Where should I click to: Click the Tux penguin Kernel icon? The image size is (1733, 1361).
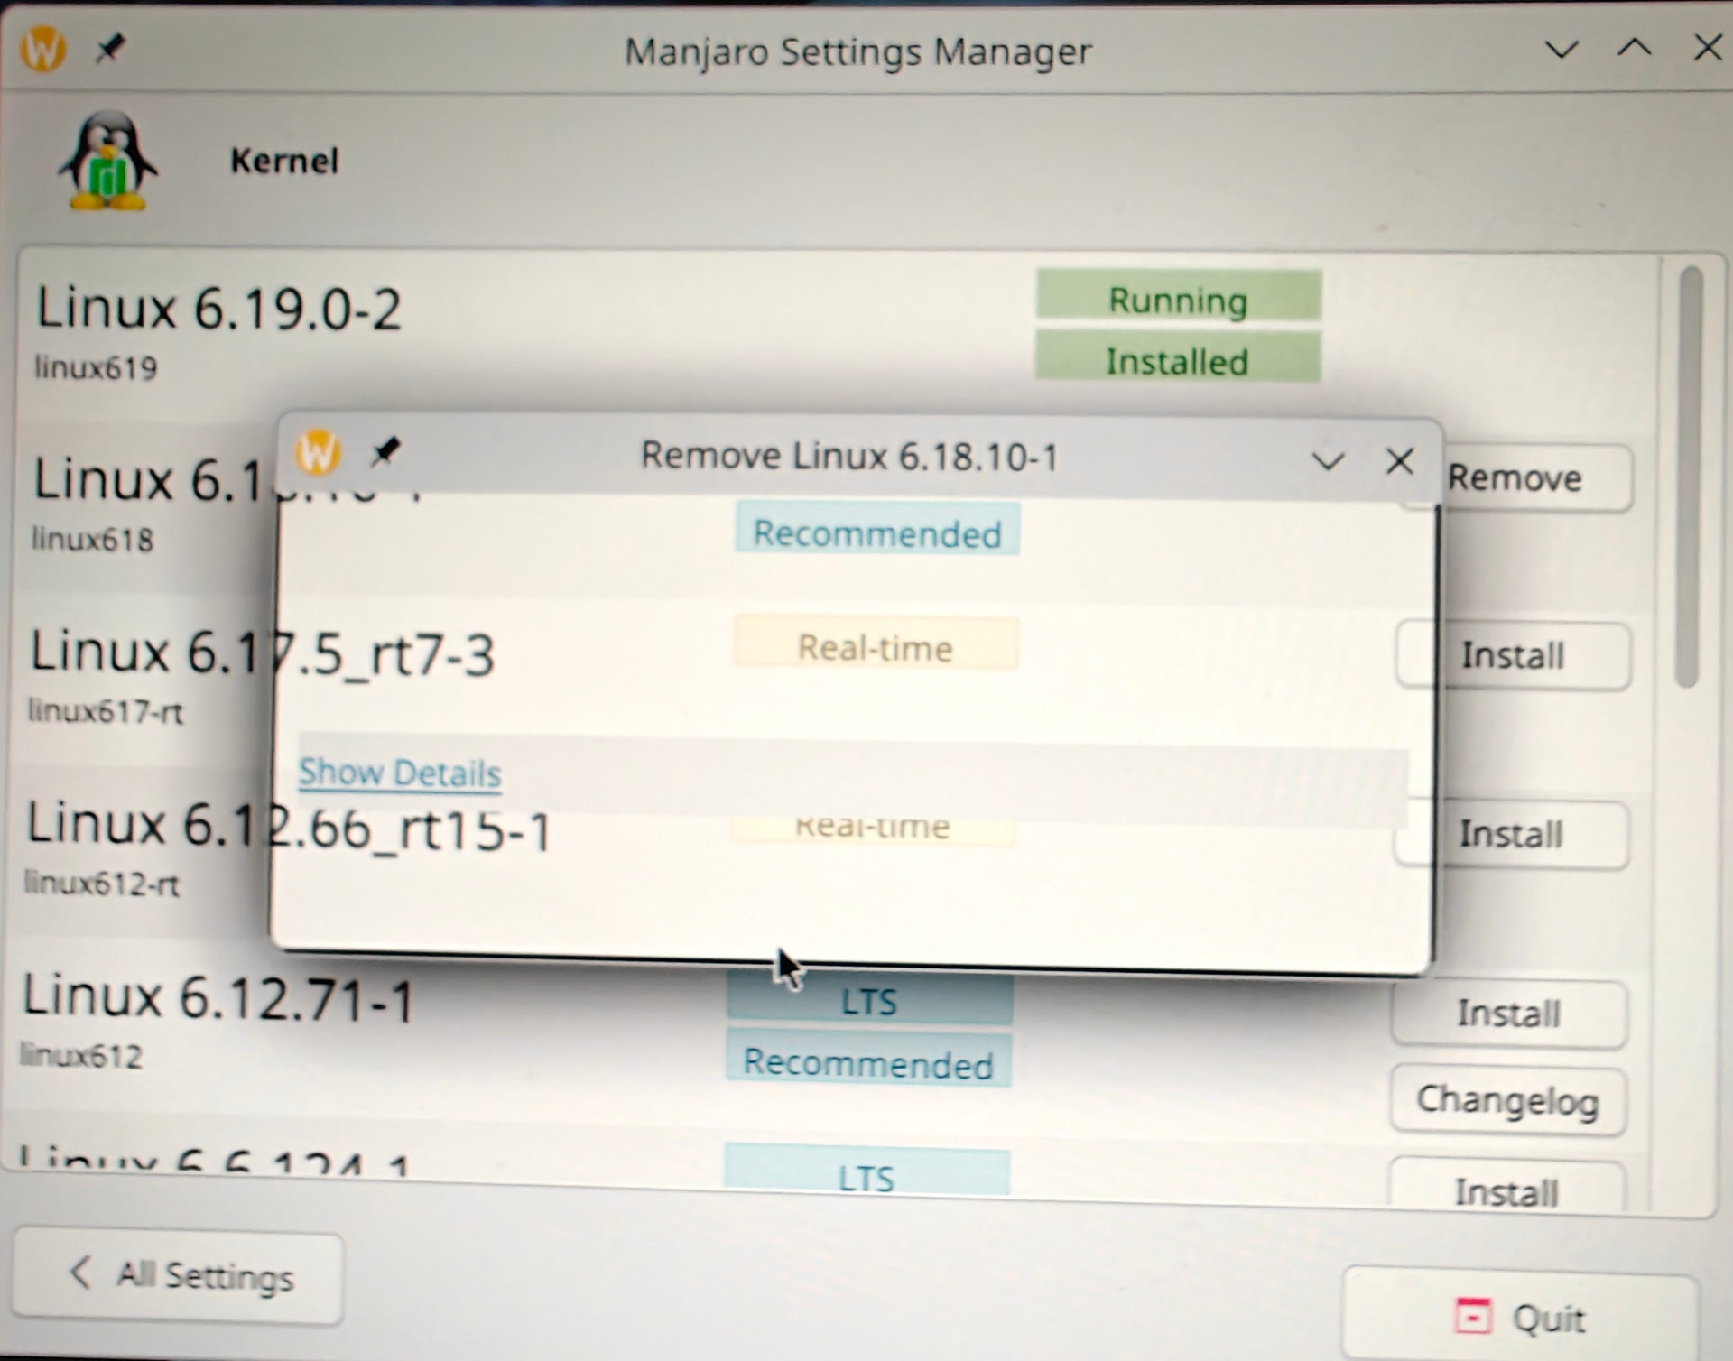107,161
